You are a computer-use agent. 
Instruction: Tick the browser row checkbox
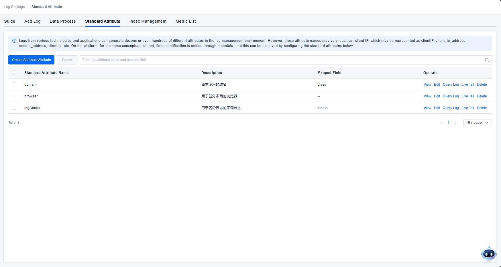click(x=14, y=96)
